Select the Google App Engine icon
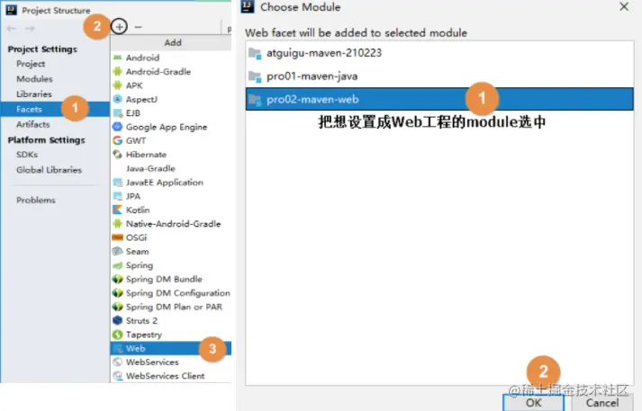Screen dimensions: 642x411 (x=118, y=127)
